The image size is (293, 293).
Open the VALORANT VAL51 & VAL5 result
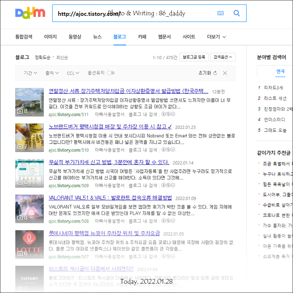tap(110, 198)
